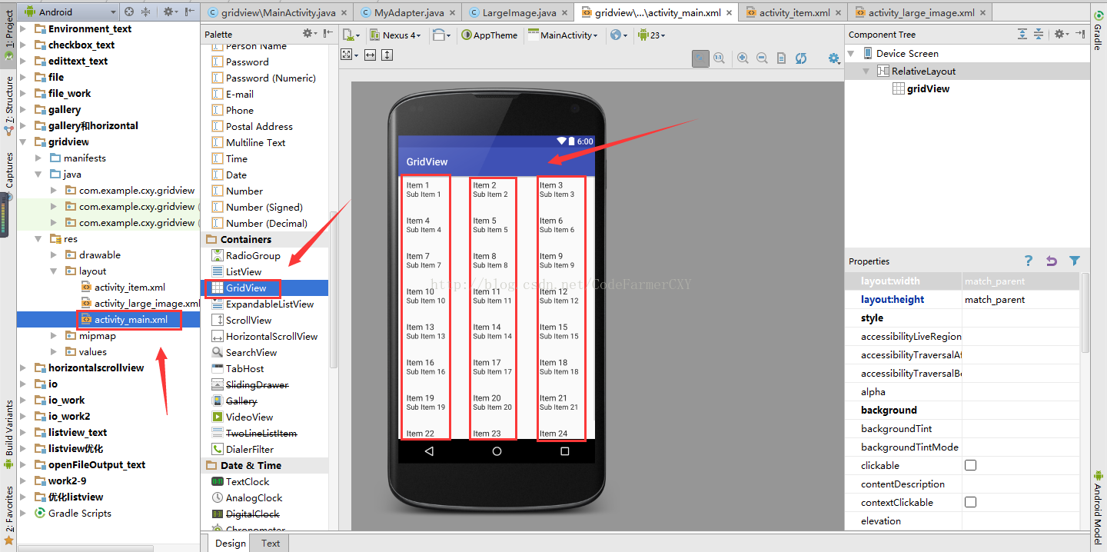Toggle layout width horizontal arrows icon

coord(370,55)
